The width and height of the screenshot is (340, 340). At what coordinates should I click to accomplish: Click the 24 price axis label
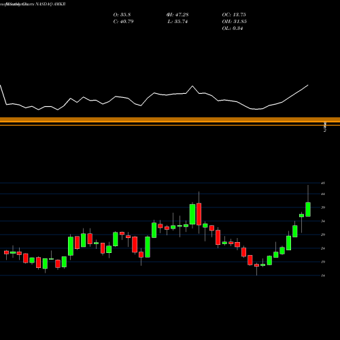(323, 248)
